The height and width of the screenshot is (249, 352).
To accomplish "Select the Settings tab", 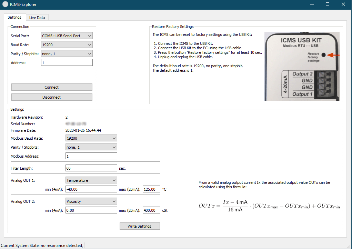I will [14, 17].
